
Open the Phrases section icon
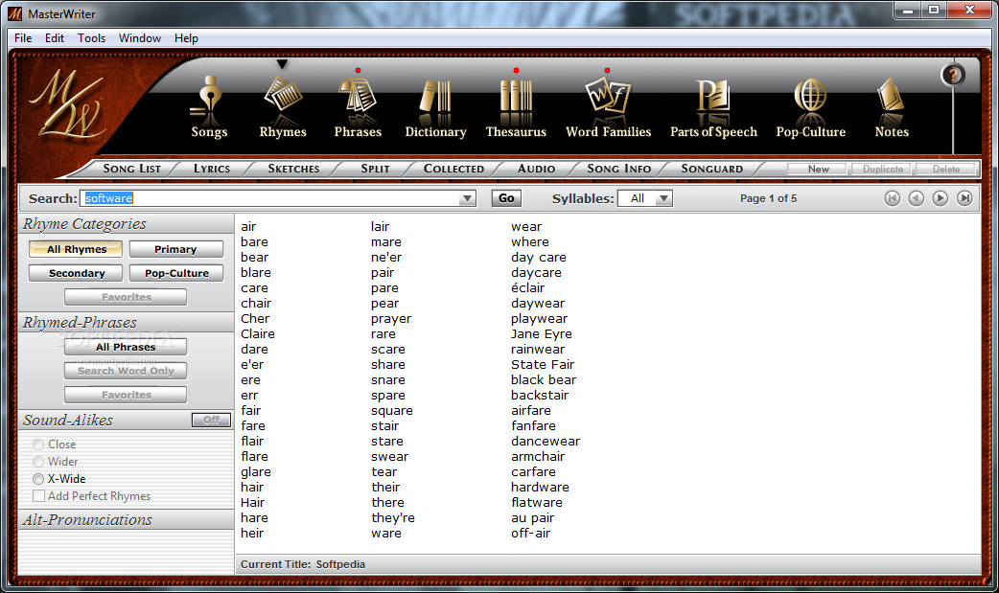point(358,107)
